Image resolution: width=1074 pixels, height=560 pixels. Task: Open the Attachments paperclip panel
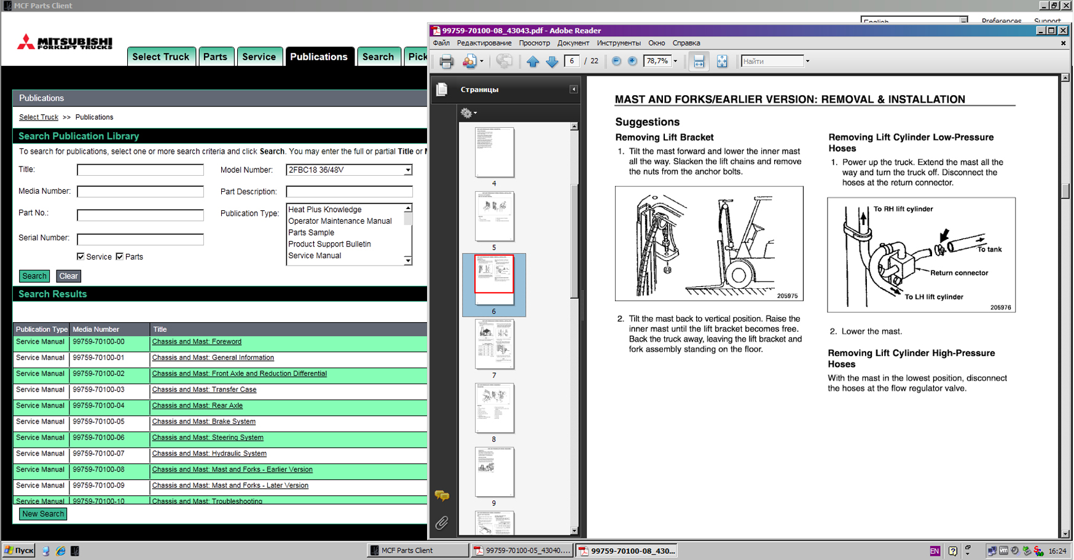tap(442, 523)
